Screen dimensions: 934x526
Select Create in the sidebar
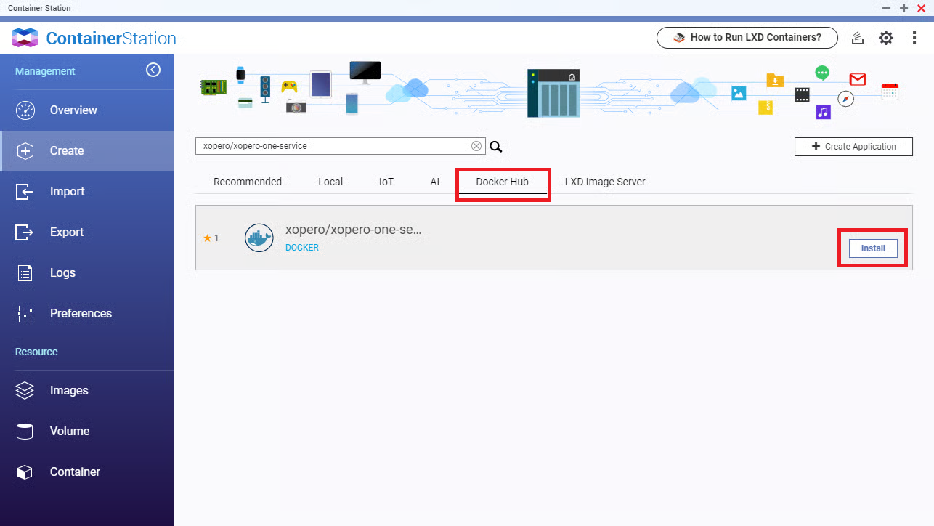86,151
